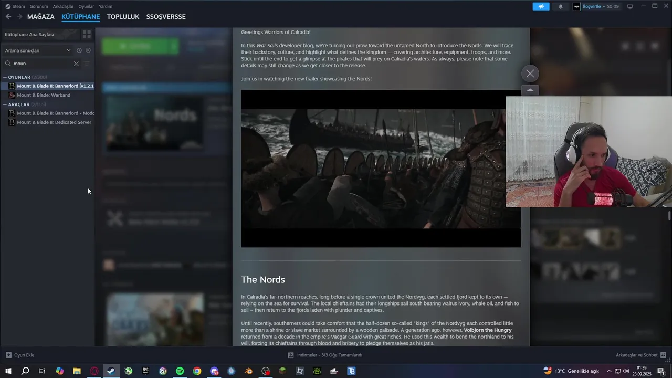
Task: Toggle the ready-to-play filter icon
Action: tap(88, 50)
